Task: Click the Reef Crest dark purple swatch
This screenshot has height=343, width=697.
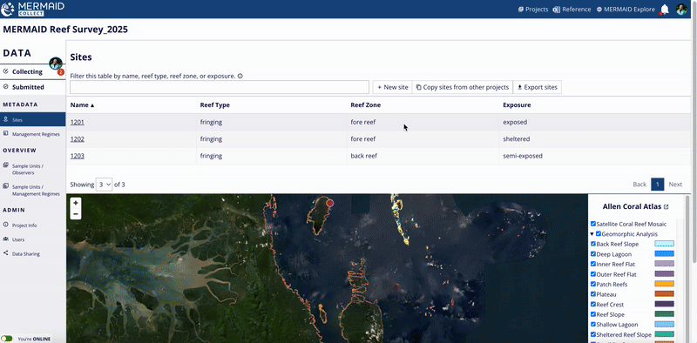Action: coord(664,305)
